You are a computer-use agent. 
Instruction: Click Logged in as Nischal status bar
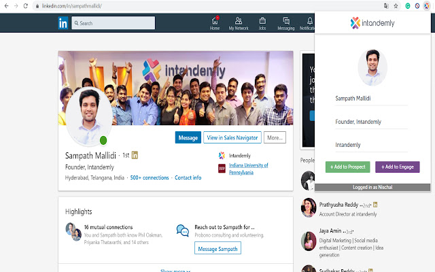pos(372,188)
